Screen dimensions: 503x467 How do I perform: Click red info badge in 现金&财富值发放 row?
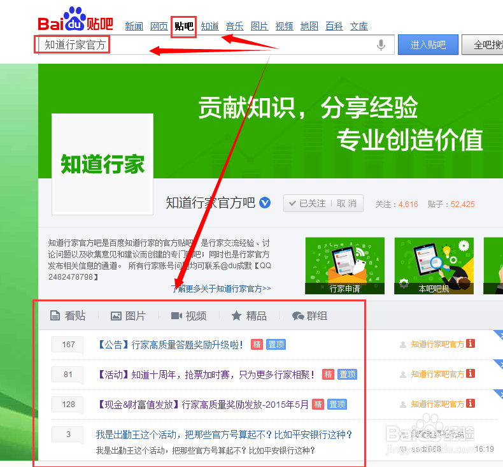click(x=471, y=403)
